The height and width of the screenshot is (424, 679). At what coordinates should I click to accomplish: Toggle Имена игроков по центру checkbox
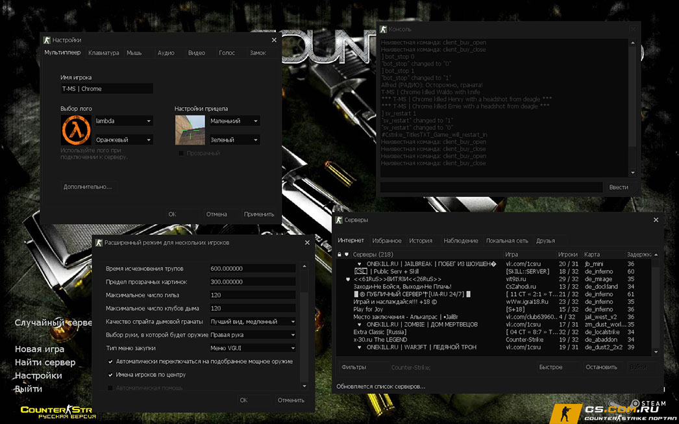(x=110, y=375)
